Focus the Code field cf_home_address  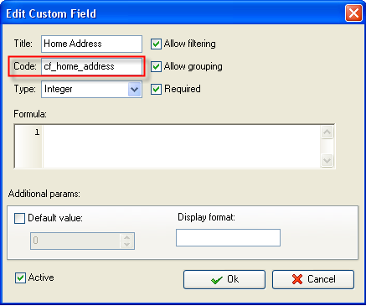(x=91, y=66)
